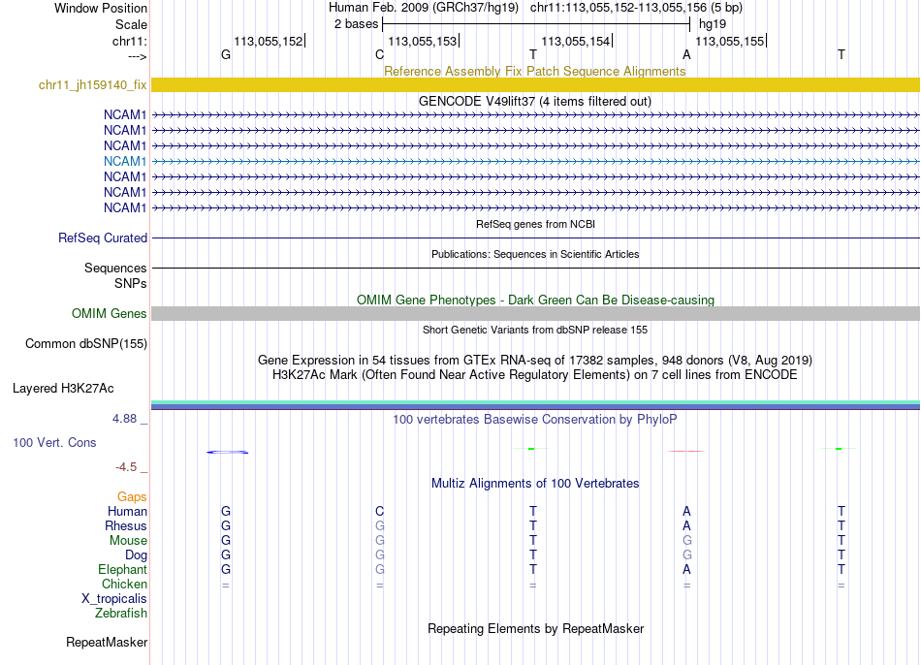Click Short Genetic Variants from dbSNP release 155
Viewport: 921px width, 665px height.
(535, 330)
